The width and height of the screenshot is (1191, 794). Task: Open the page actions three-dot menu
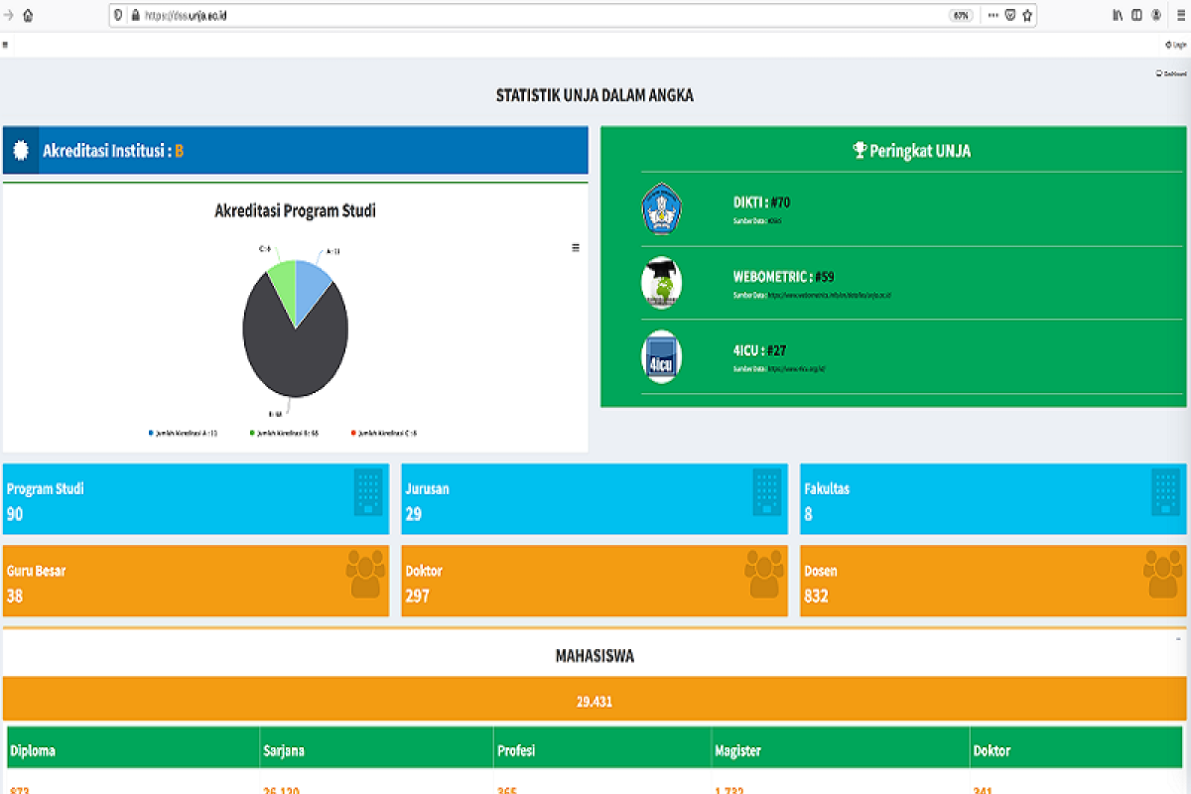[x=993, y=15]
